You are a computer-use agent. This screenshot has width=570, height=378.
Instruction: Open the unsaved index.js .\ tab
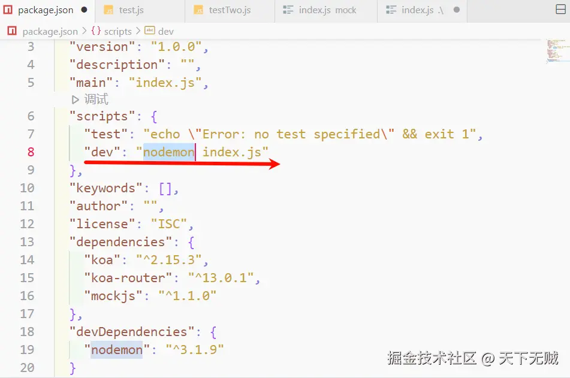point(423,11)
